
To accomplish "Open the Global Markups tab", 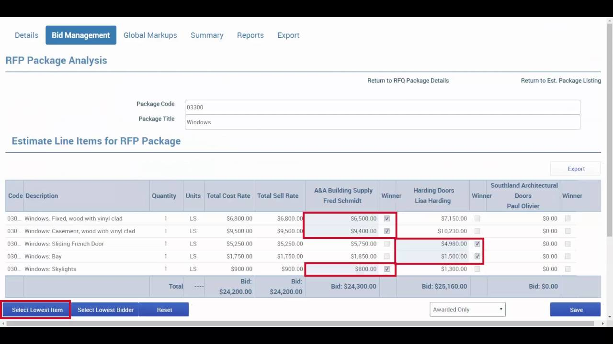I will (150, 35).
